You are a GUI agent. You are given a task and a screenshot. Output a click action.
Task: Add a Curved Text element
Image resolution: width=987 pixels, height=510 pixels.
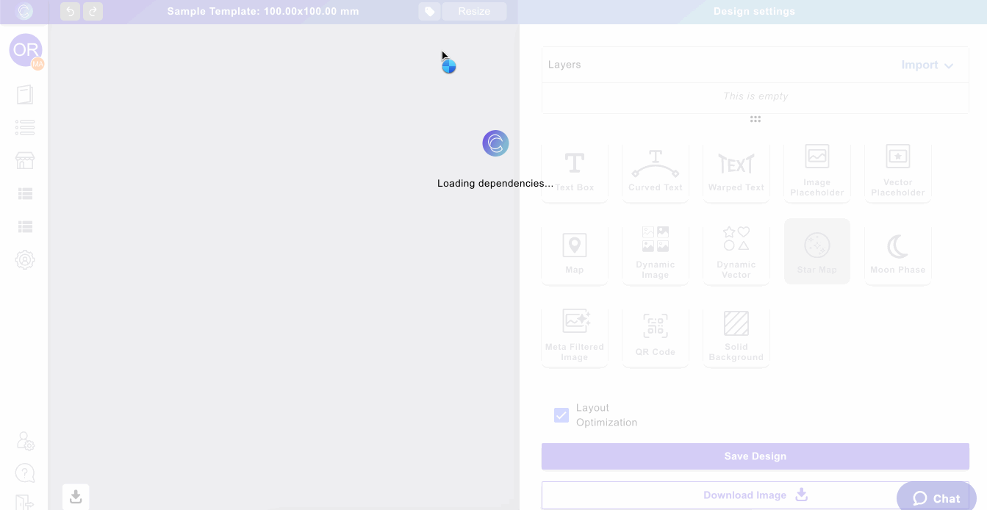[x=655, y=171]
